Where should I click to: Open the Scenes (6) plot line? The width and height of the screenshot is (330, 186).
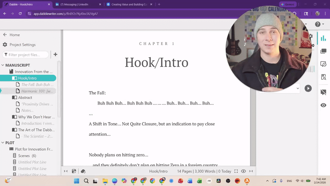pos(24,156)
